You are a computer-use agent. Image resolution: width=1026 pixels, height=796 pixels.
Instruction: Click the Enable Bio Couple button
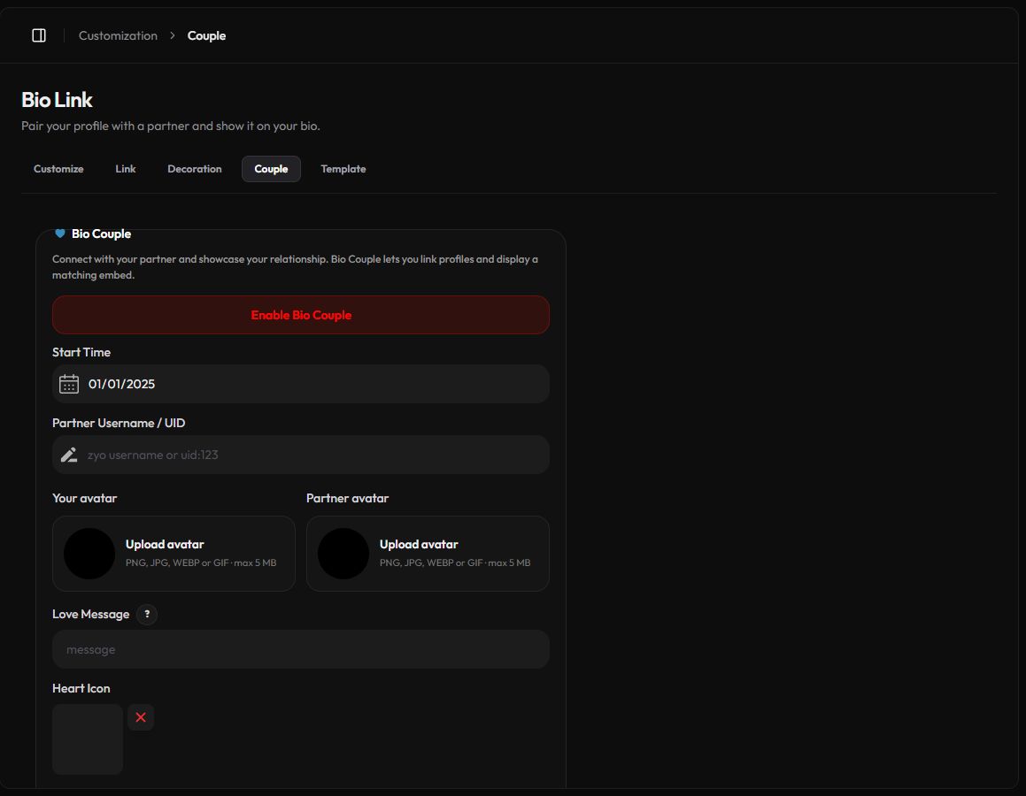(x=301, y=315)
